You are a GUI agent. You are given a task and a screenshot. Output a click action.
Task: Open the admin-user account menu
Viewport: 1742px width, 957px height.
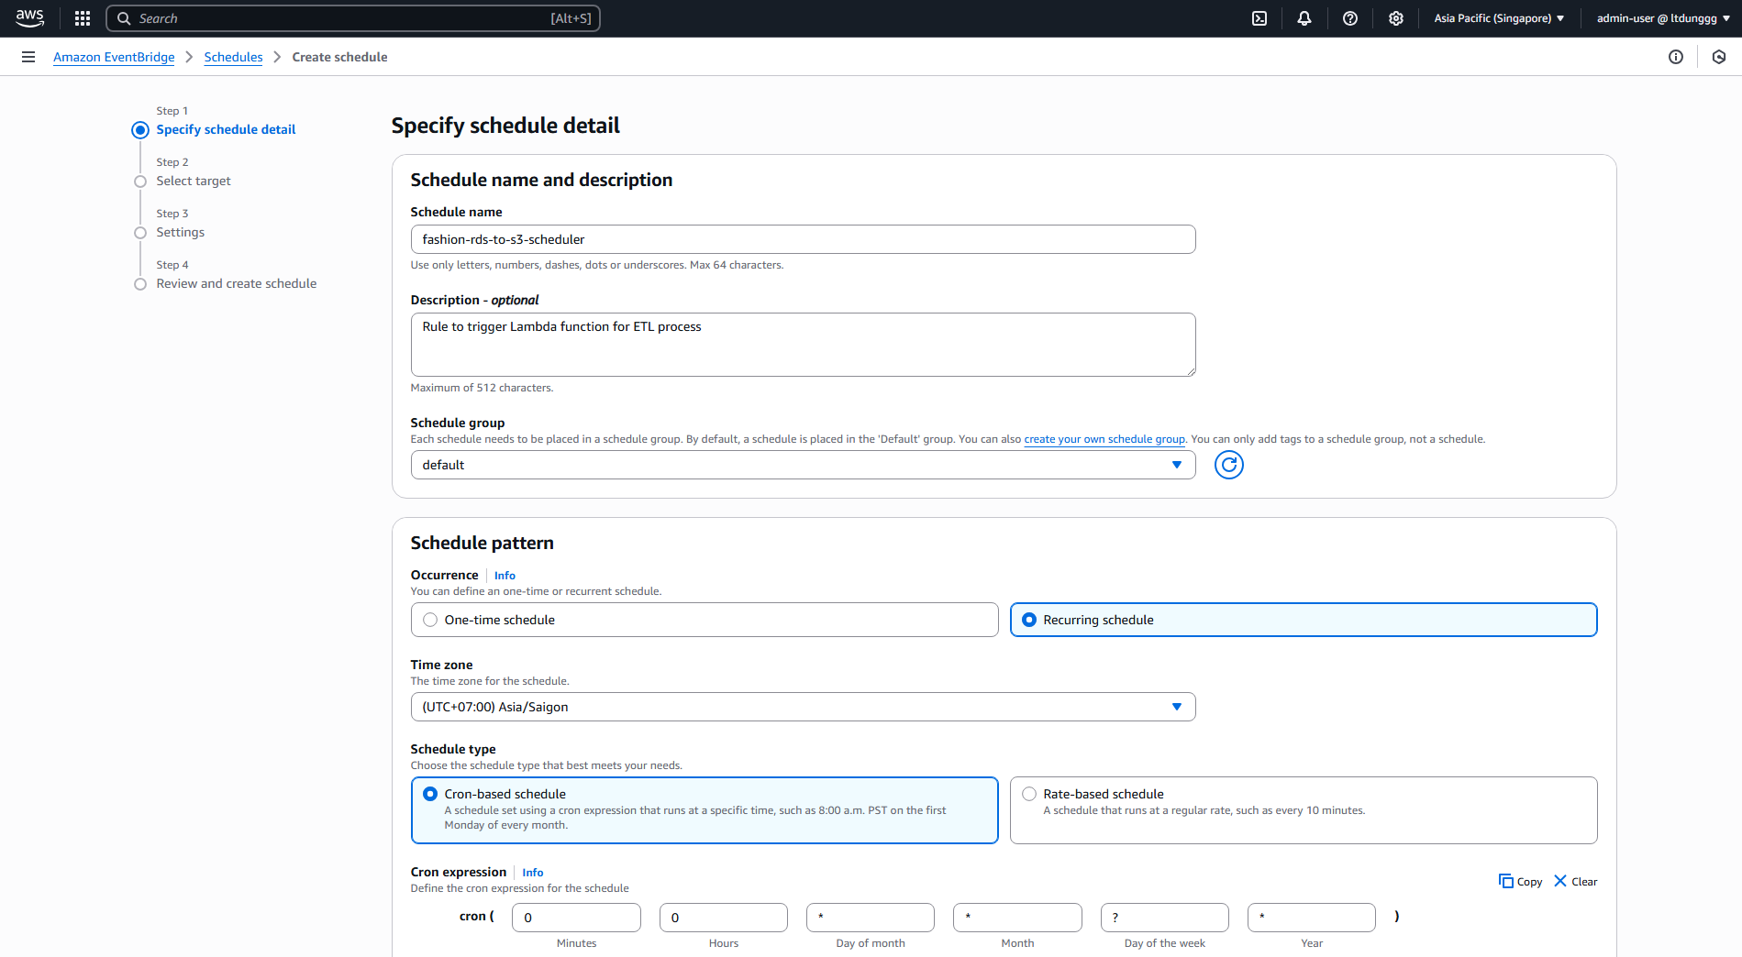click(1663, 18)
